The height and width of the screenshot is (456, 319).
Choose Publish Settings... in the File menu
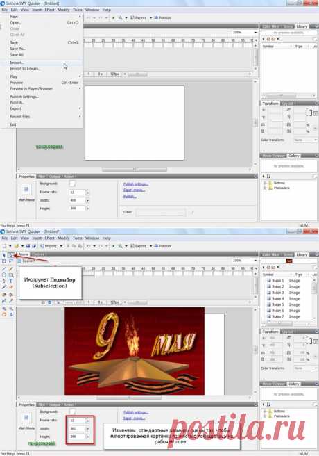pyautogui.click(x=42, y=97)
